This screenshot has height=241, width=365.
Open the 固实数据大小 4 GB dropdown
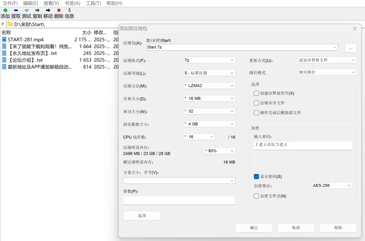tap(209, 124)
